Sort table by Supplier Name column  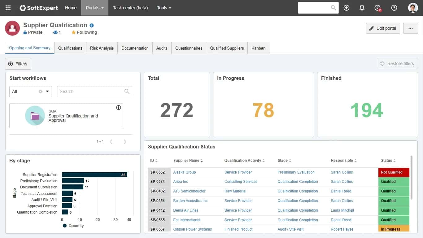point(188,161)
